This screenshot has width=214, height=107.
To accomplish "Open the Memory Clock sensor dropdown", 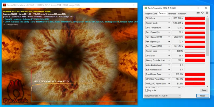I will [169, 23].
